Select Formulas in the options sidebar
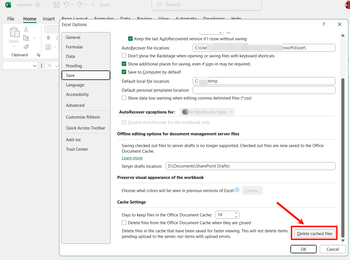 pyautogui.click(x=86, y=47)
